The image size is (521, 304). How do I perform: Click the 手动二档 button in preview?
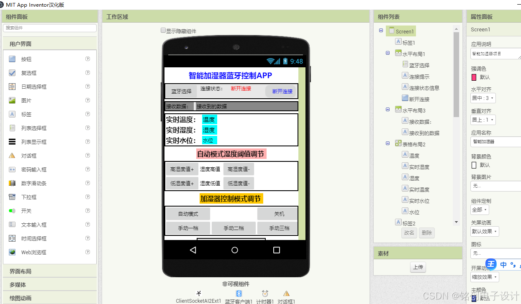point(234,228)
